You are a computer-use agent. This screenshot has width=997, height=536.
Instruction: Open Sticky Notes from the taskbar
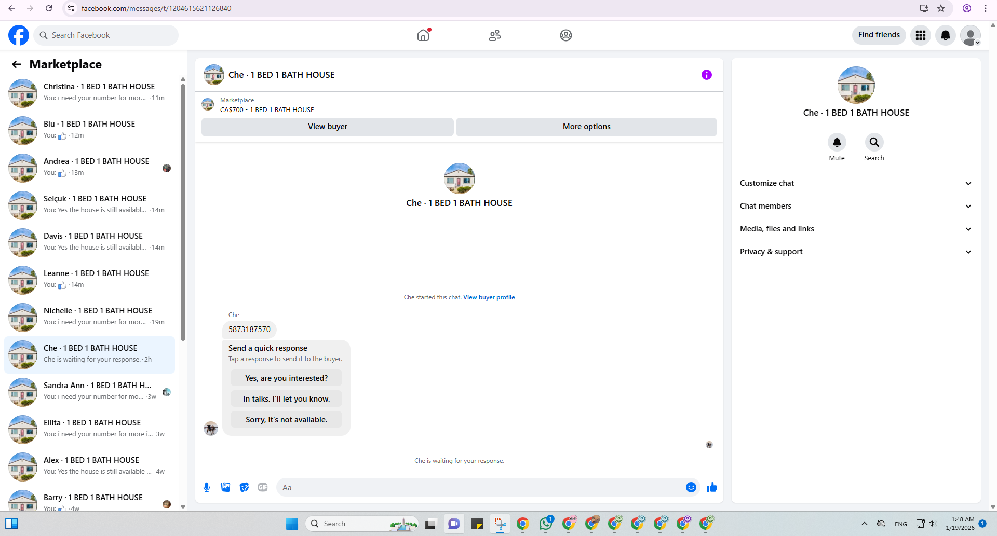pos(477,524)
